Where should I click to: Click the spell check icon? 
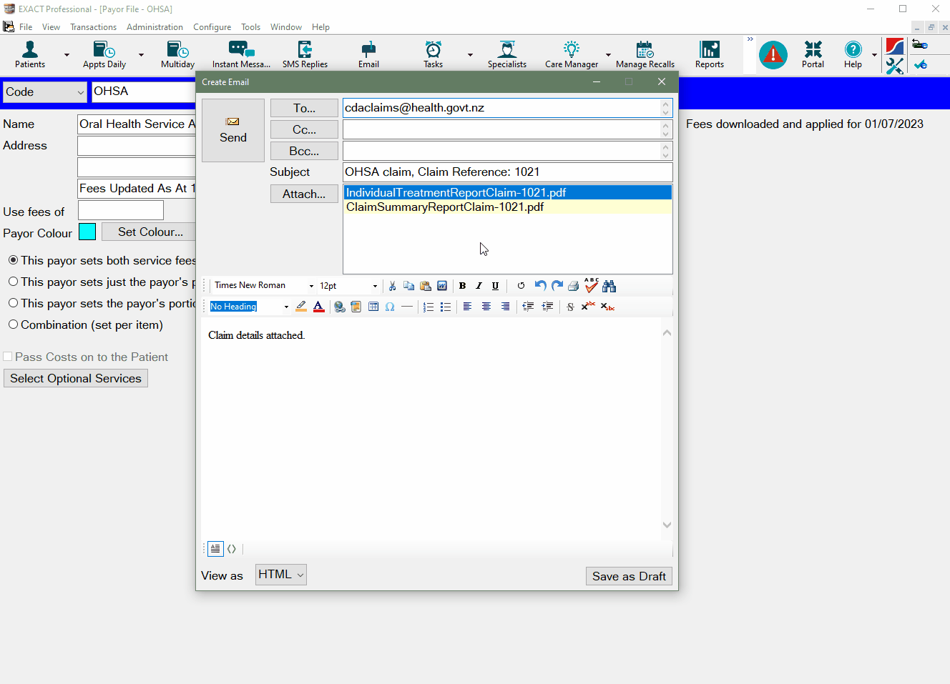(591, 286)
